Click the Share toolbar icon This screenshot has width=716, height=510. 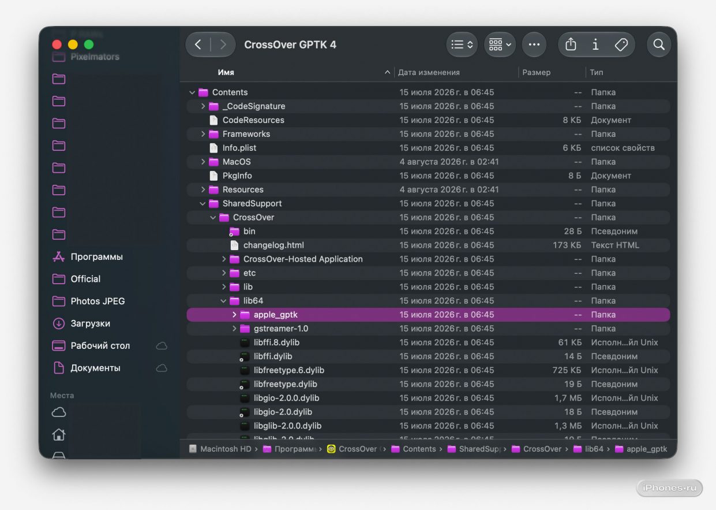click(x=571, y=44)
